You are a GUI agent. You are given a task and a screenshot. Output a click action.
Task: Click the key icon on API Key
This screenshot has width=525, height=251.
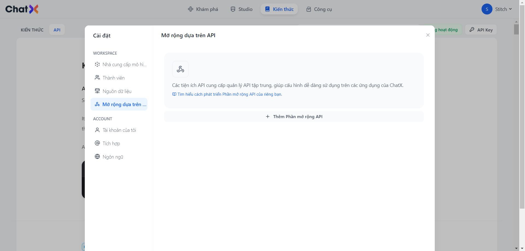point(472,30)
